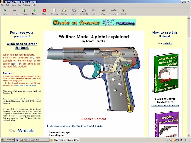Print the page with printer icon
The height and width of the screenshot is (143, 191).
(103, 12)
